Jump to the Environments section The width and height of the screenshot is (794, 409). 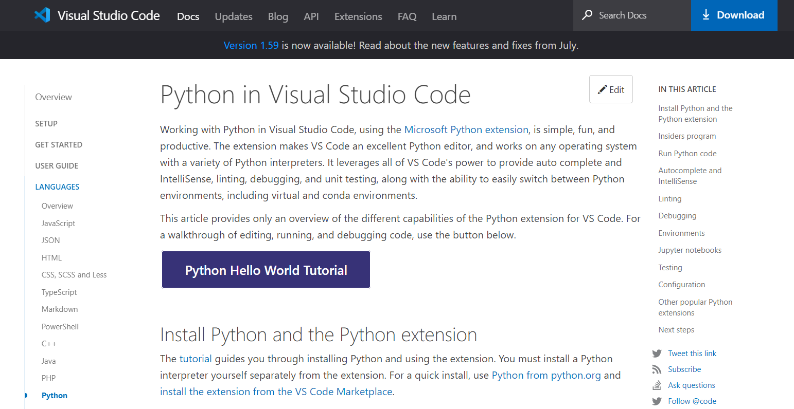pyautogui.click(x=681, y=233)
